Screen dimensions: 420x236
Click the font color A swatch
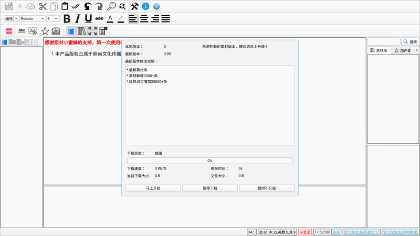(x=110, y=19)
